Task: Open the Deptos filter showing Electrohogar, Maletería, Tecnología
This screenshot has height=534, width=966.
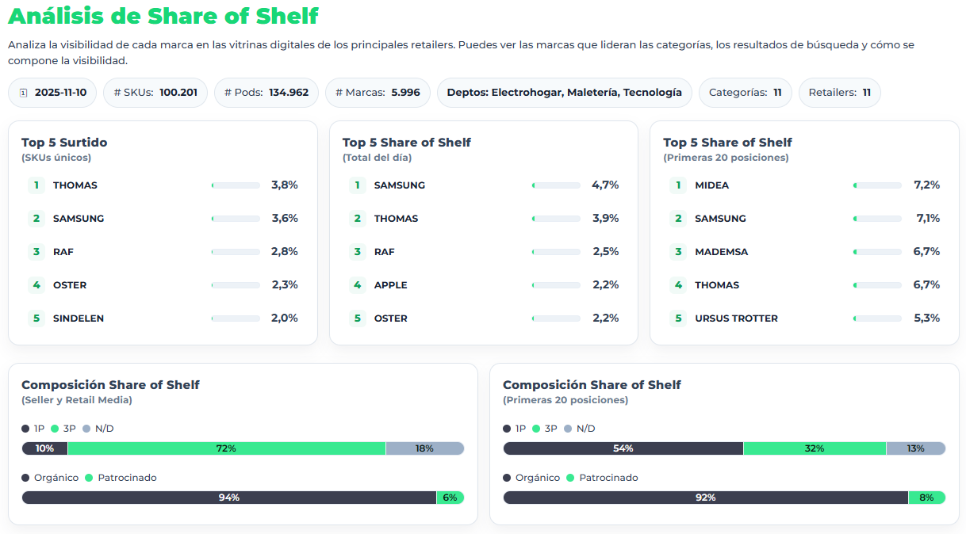Action: pos(564,93)
